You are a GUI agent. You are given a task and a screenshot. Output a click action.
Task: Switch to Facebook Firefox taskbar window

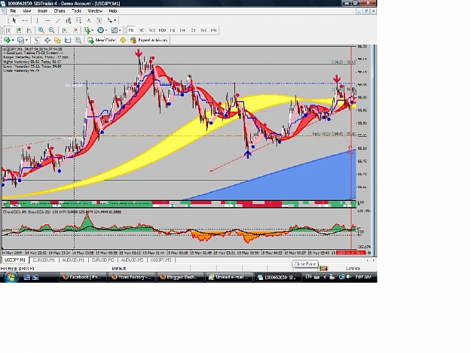[83, 277]
